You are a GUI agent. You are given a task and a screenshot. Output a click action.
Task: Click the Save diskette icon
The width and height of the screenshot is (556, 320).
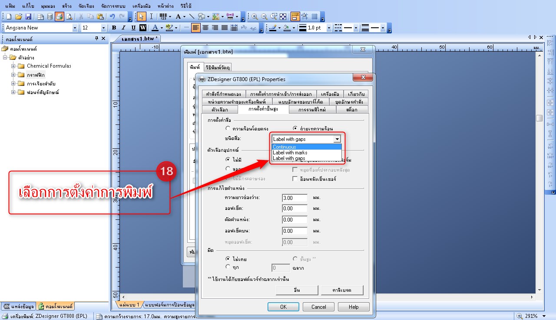[x=28, y=16]
